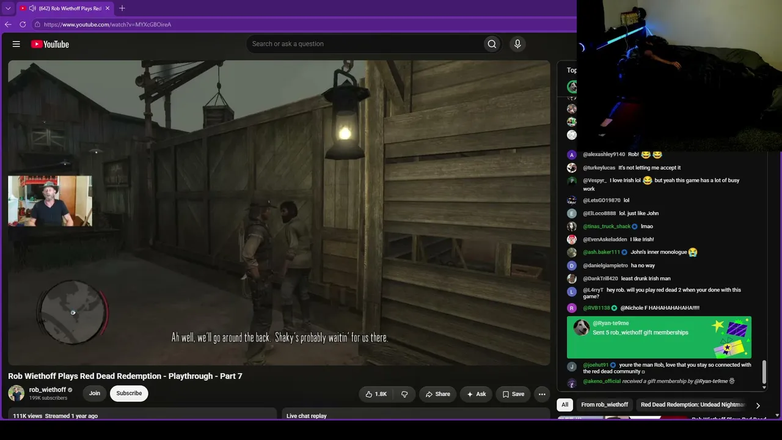Open @L4rryT chat avatar

[572, 292]
